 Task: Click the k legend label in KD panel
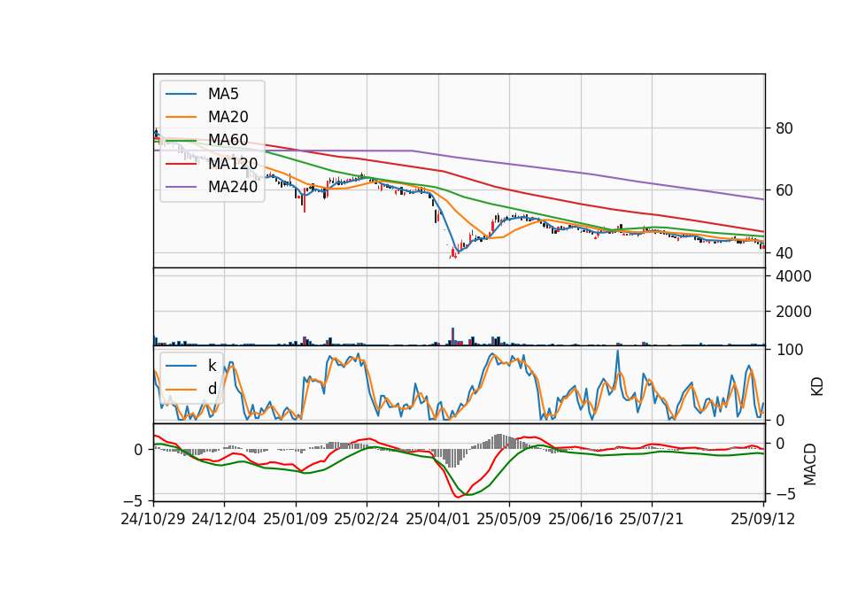[212, 366]
